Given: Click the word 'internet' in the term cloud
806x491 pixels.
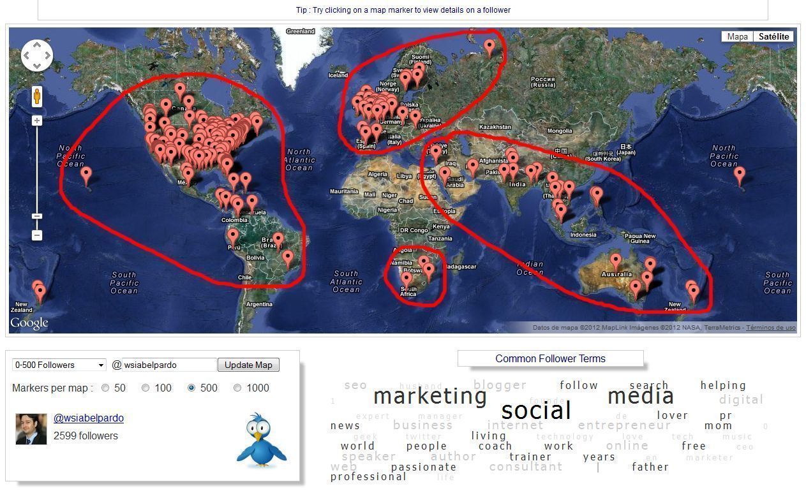Looking at the screenshot, I should [x=516, y=425].
